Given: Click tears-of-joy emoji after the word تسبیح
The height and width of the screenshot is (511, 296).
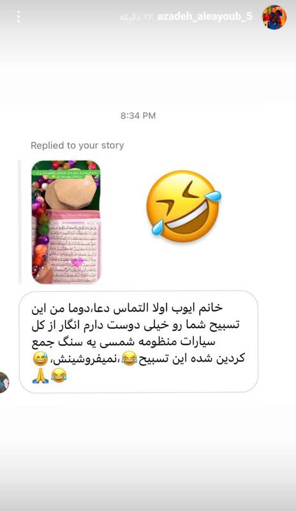Looking at the screenshot, I should click(129, 359).
